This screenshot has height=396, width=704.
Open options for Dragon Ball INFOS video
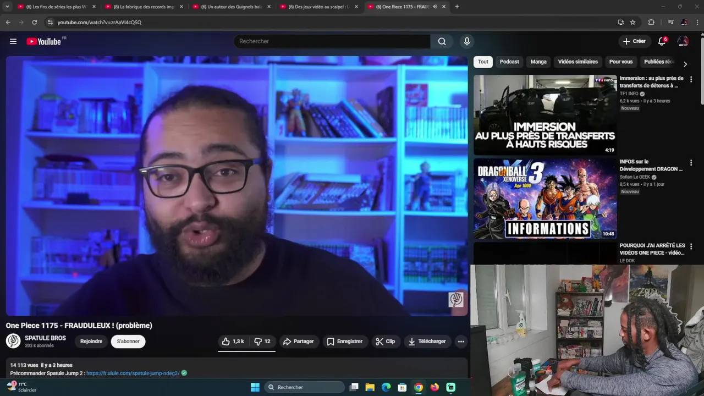tap(691, 163)
